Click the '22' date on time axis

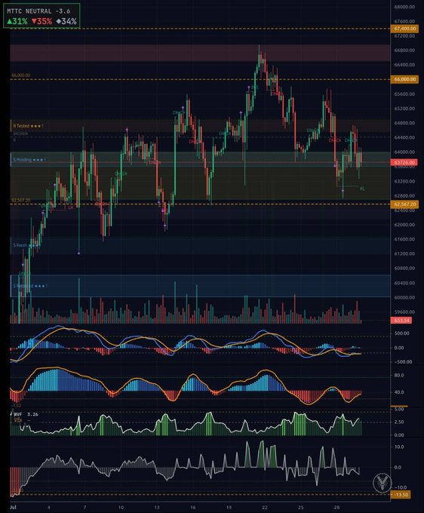[265, 508]
